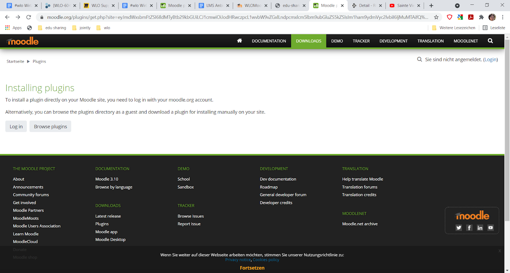Dismiss cookie banner with x

[x=500, y=251]
